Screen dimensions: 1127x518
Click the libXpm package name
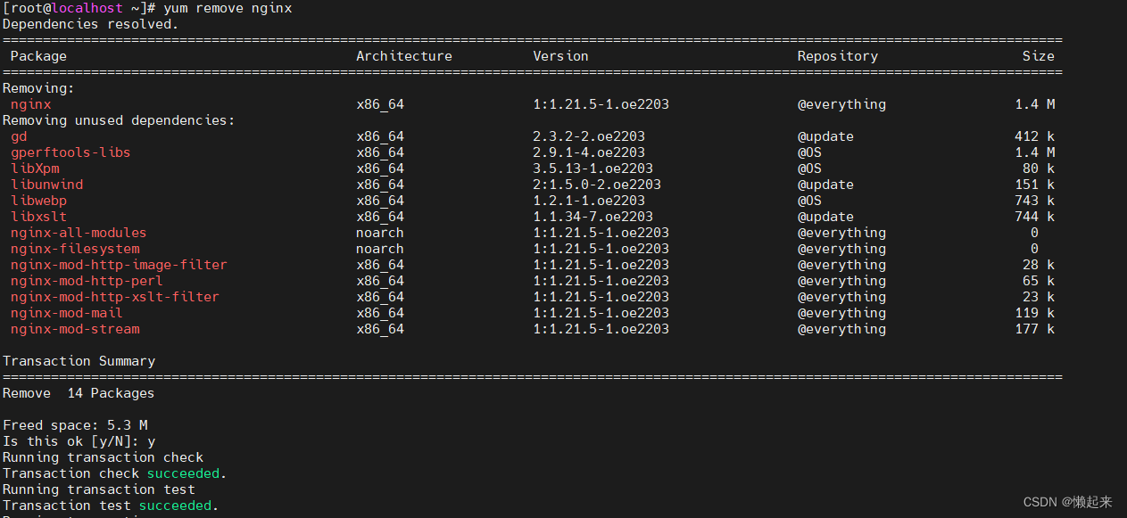click(35, 168)
